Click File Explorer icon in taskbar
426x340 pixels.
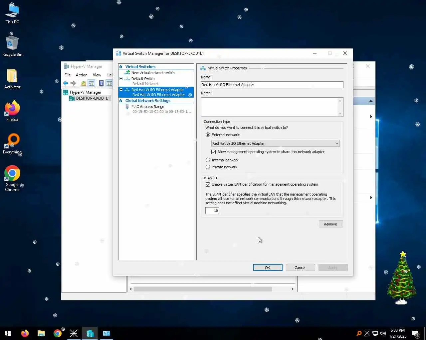(41, 333)
